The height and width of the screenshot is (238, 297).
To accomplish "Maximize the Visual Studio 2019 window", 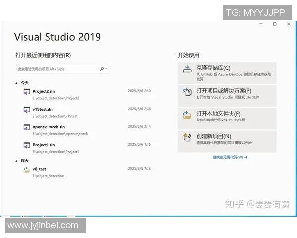I will (x=275, y=24).
